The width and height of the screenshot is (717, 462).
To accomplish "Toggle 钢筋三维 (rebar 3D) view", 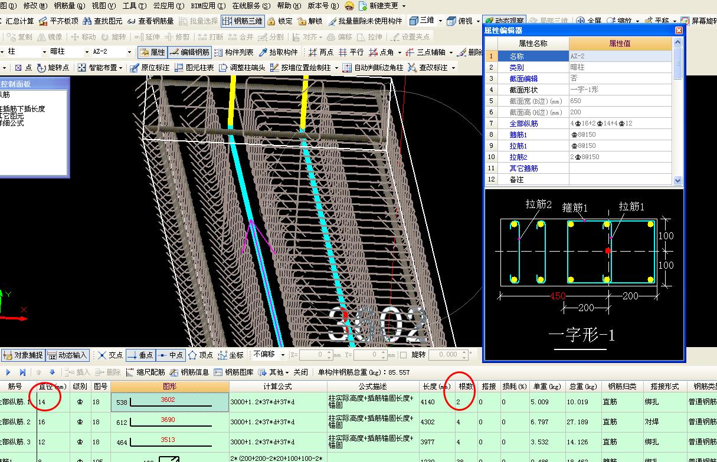I will tap(243, 21).
